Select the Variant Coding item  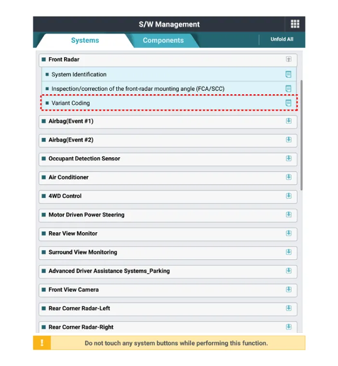[70, 103]
